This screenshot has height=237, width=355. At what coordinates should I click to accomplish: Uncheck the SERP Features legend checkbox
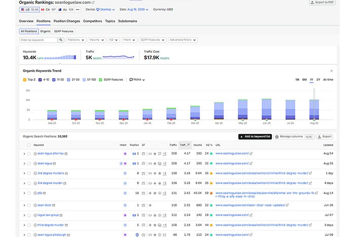(100, 80)
